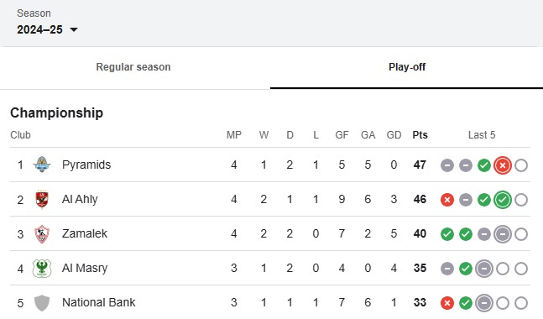Open the Zamalek team name link
The height and width of the screenshot is (319, 543).
pyautogui.click(x=85, y=234)
